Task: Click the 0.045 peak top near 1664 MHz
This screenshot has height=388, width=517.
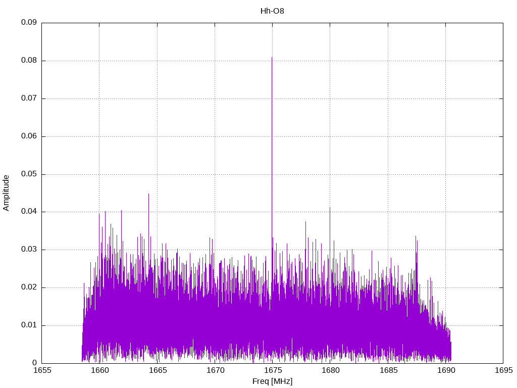Action: 148,194
